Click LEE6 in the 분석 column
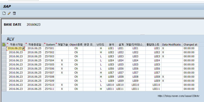This screenshot has width=204, height=102. [x=111, y=69]
